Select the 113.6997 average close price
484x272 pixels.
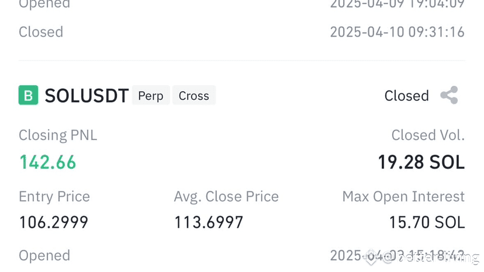(209, 222)
